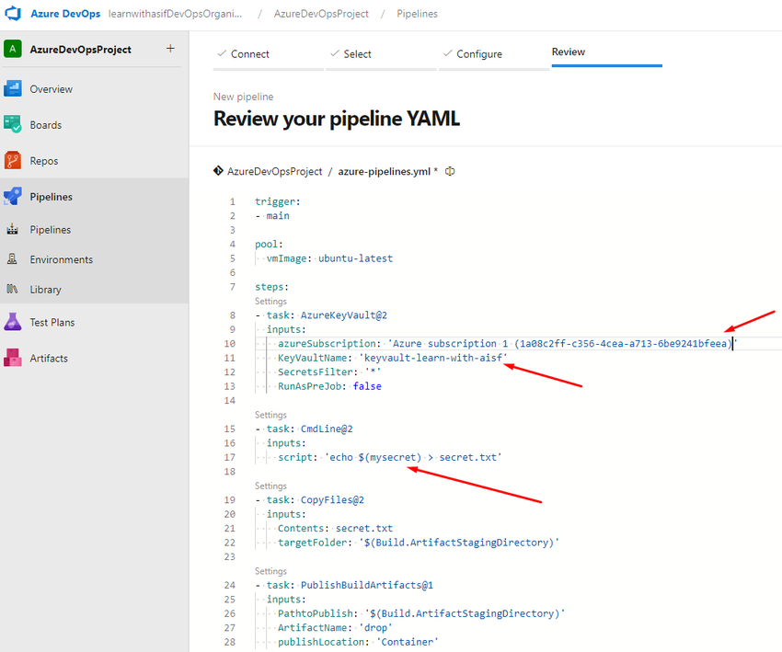782x652 pixels.
Task: Open Settings above the CmdLine@2 task
Action: [270, 415]
